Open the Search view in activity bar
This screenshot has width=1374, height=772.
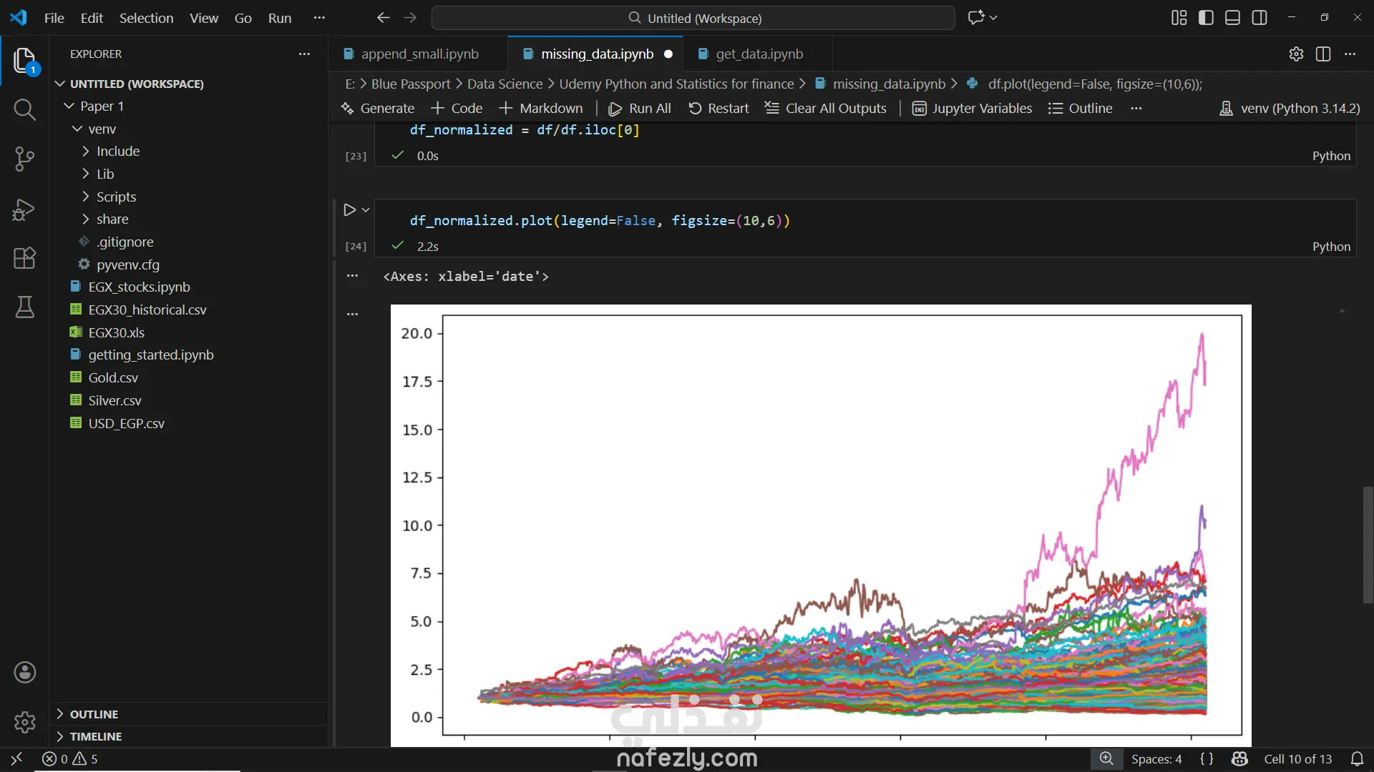tap(24, 109)
